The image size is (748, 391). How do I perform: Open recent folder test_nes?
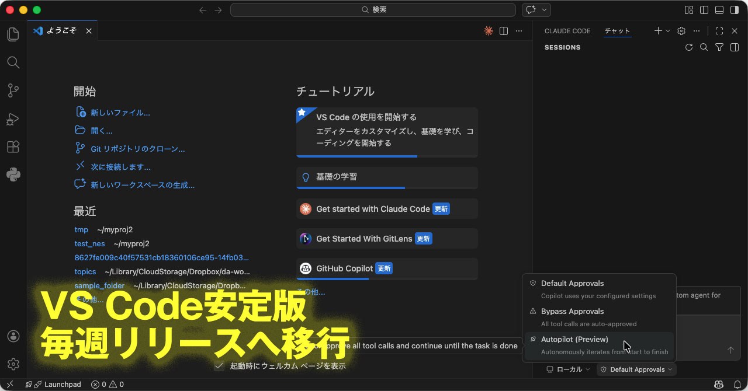(89, 244)
